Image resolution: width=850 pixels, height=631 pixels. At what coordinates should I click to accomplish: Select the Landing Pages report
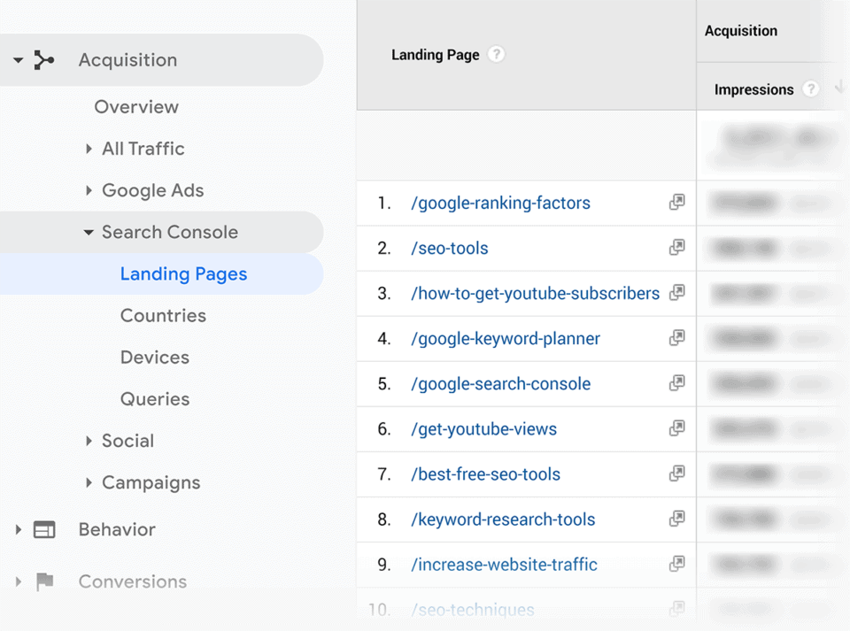[x=183, y=274]
